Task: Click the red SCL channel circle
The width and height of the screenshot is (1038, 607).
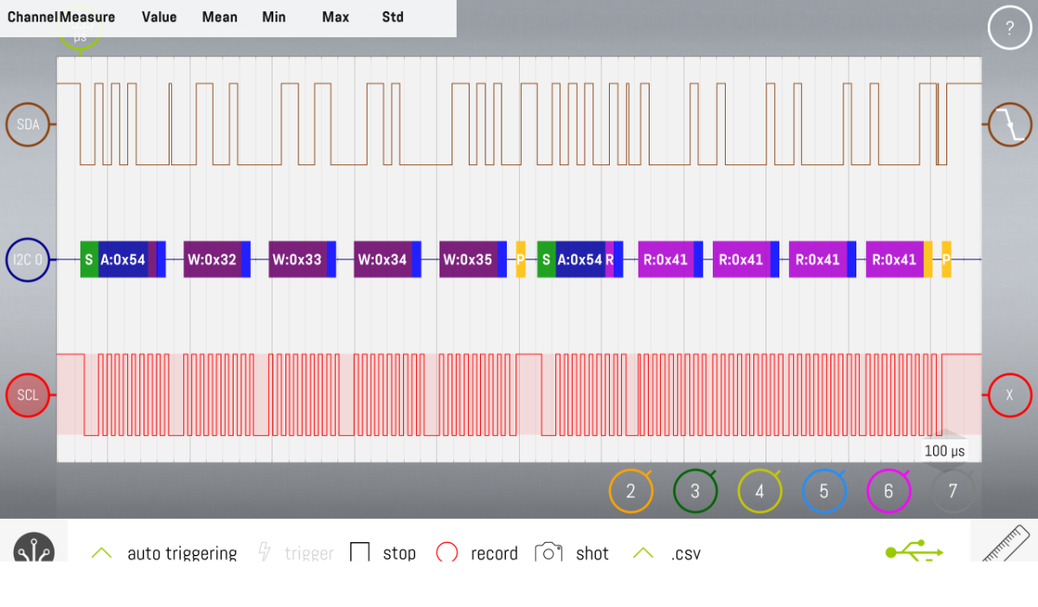Action: (28, 395)
